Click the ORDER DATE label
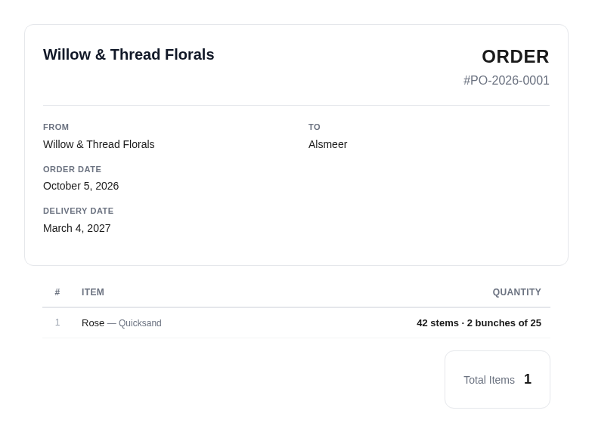The height and width of the screenshot is (432, 592). [72, 169]
